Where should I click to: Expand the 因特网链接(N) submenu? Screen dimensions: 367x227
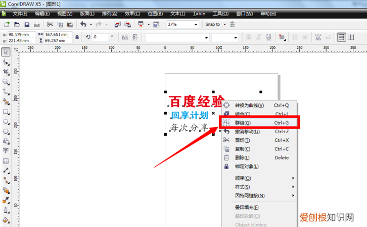(x=263, y=196)
